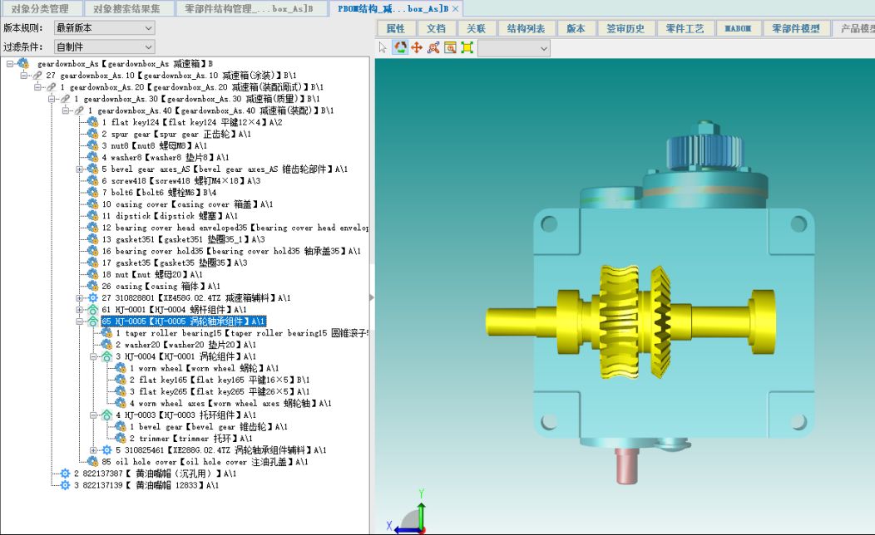Collapse the 65 HJ-0005 涡轮轴承组件 node
Screen dimensions: 875x535
pyautogui.click(x=80, y=321)
